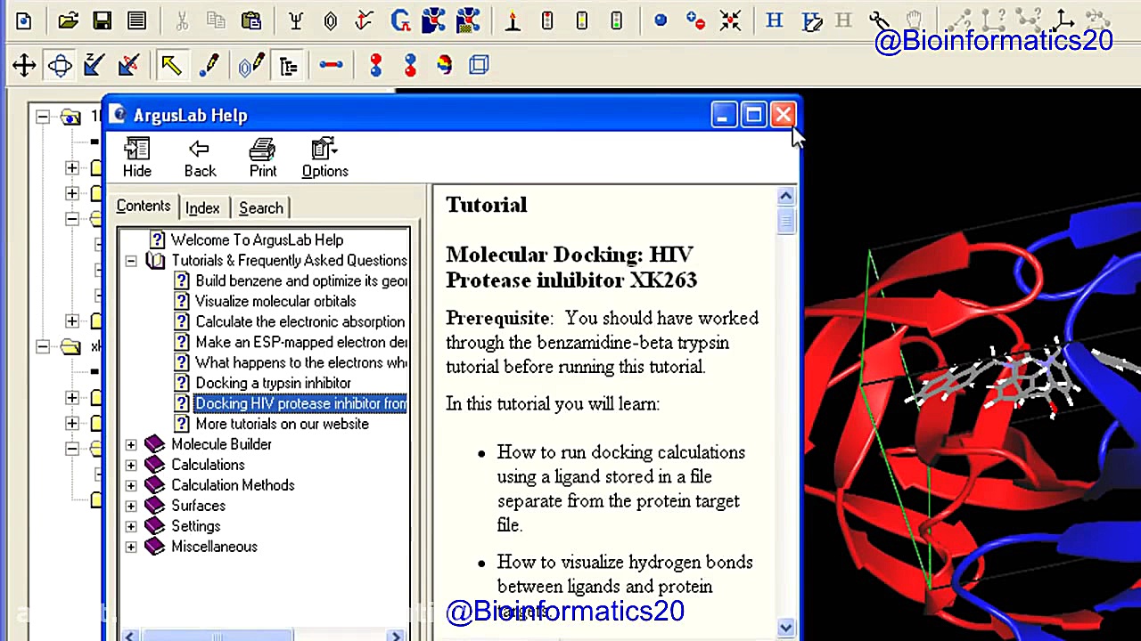This screenshot has height=641, width=1141.
Task: Toggle the rotate molecule mode button
Action: click(x=60, y=65)
